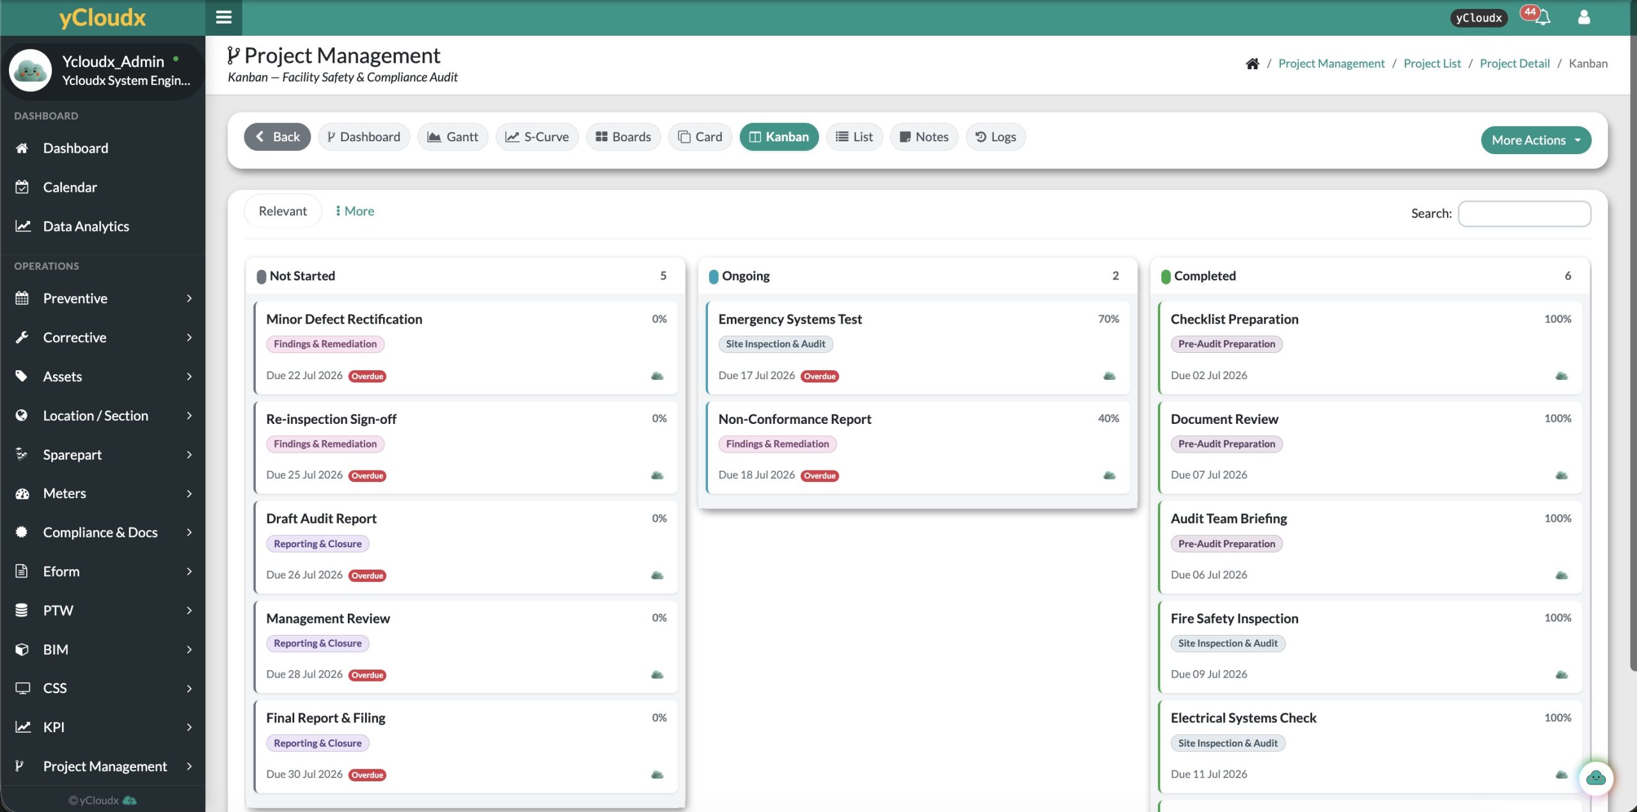Screen dimensions: 1637x812
Task: Open the Electrical Systems Check card
Action: pos(1370,747)
